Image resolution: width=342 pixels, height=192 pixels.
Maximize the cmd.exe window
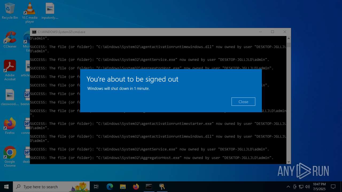coord(273,32)
